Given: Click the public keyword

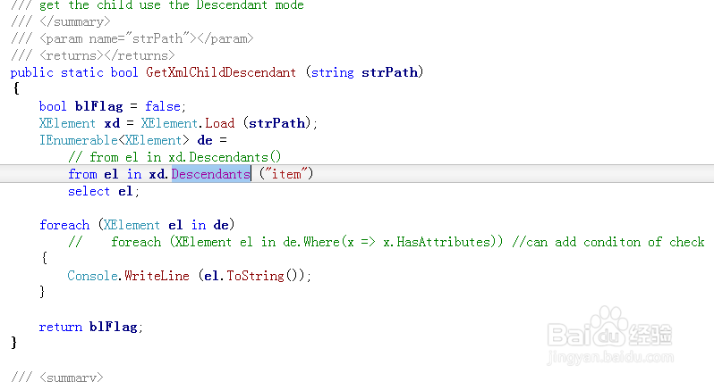Looking at the screenshot, I should (x=32, y=72).
